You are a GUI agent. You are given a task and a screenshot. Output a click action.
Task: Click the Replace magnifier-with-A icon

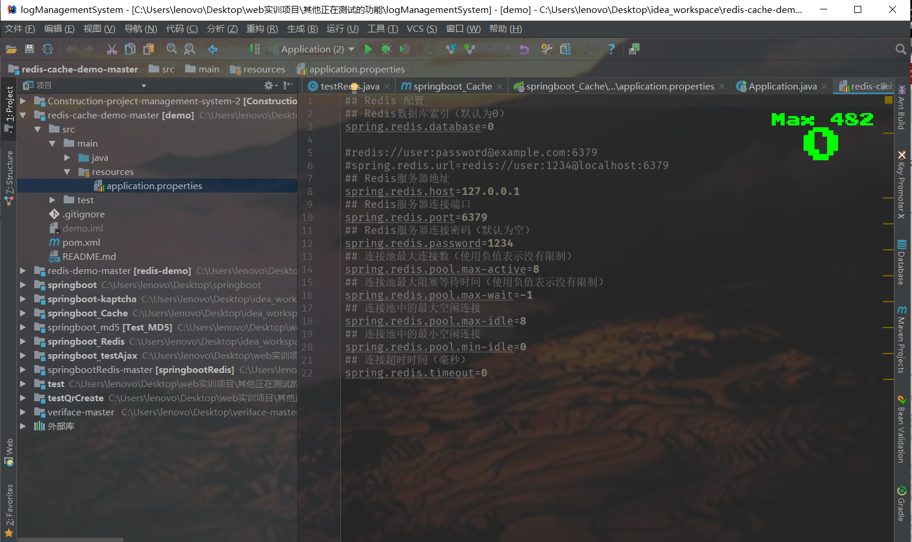[x=190, y=49]
